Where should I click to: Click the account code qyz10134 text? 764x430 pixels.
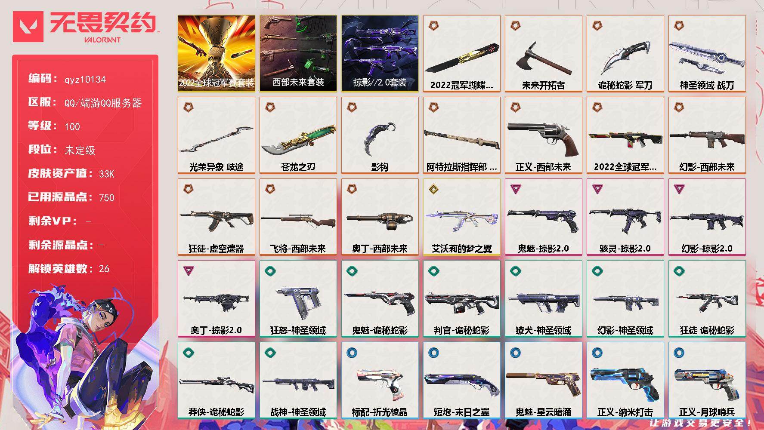tap(85, 80)
